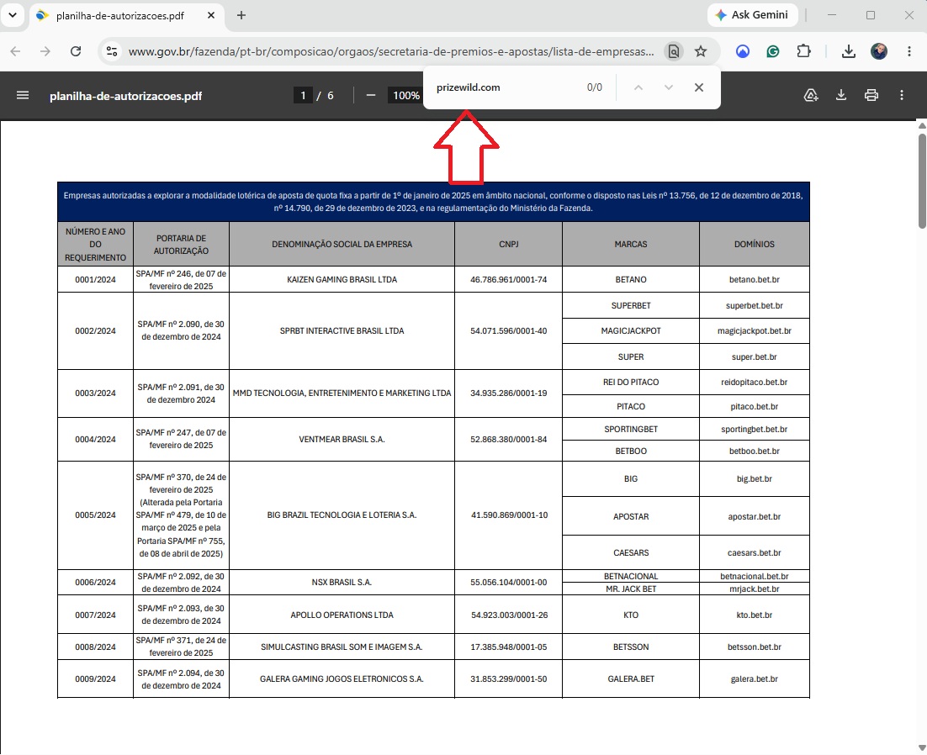Image resolution: width=927 pixels, height=755 pixels.
Task: Open a new browser tab
Action: 241,16
